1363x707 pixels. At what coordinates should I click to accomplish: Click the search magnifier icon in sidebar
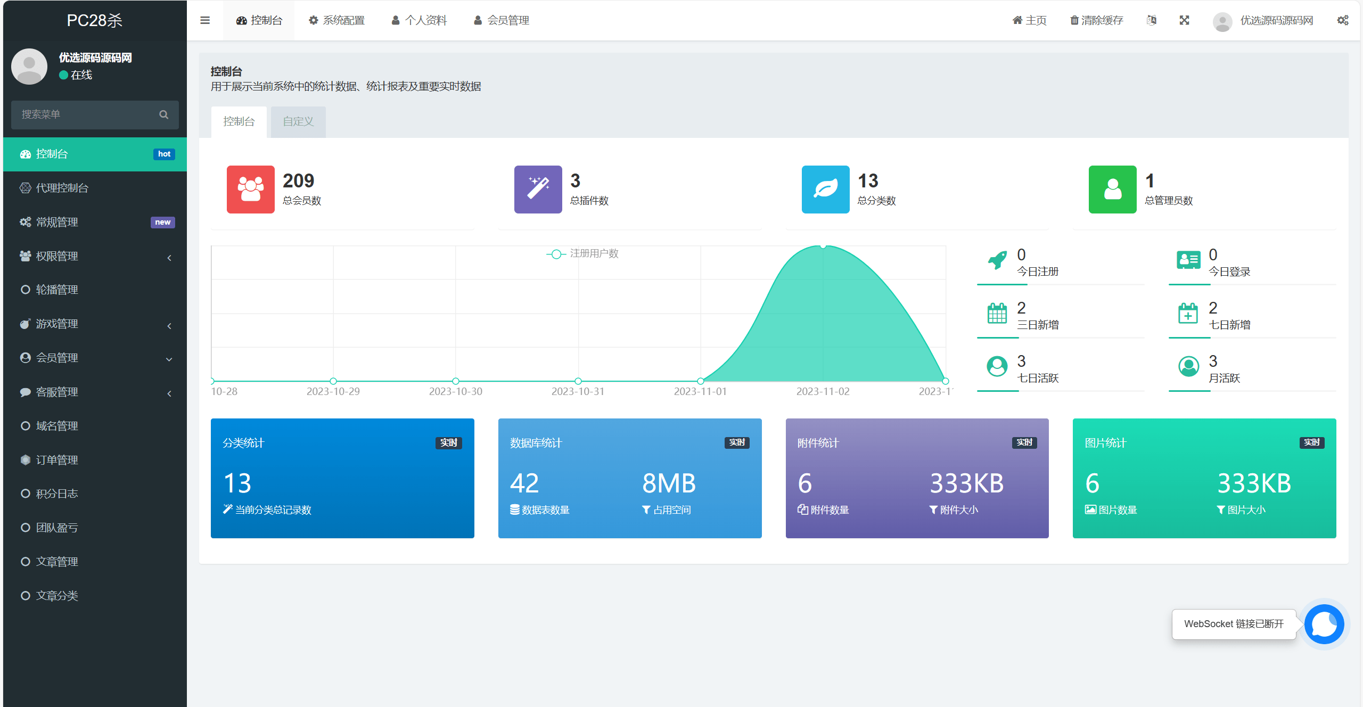pos(164,114)
